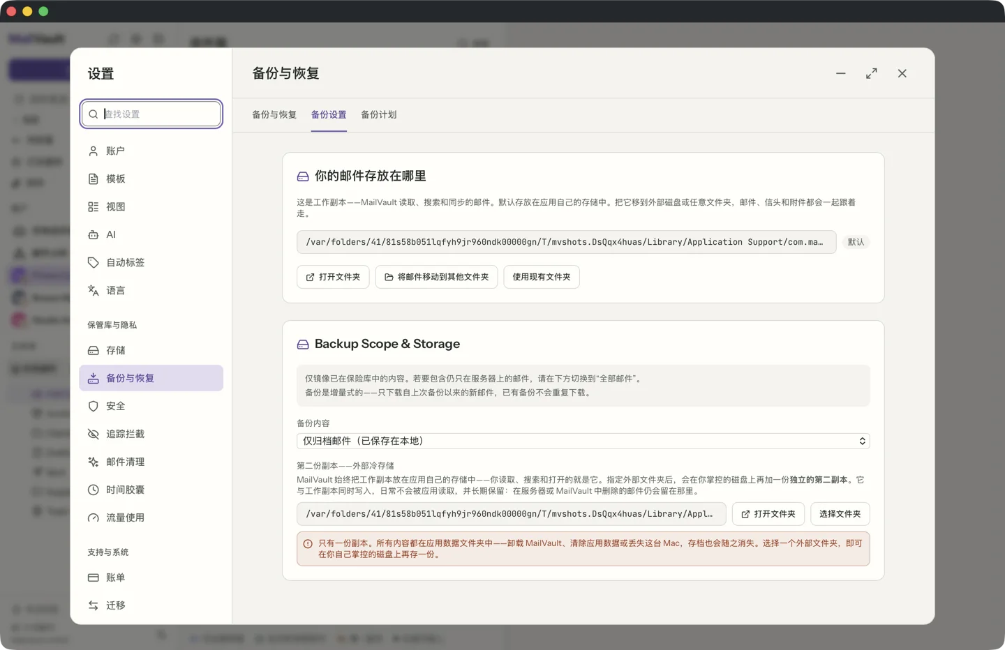Click the 支持与系统 section label
Screen dimensions: 1005x650
[x=108, y=552]
